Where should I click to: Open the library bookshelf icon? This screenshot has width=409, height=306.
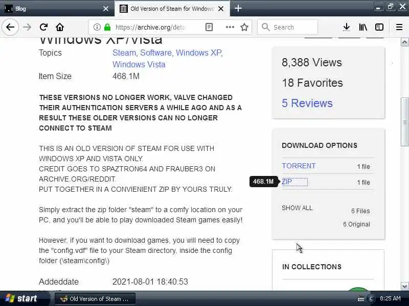pyautogui.click(x=363, y=27)
